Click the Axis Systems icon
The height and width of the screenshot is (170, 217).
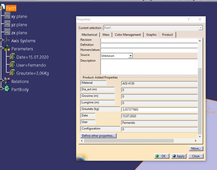[x=7, y=40]
